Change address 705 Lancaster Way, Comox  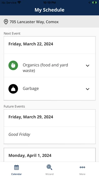[x=49, y=21]
